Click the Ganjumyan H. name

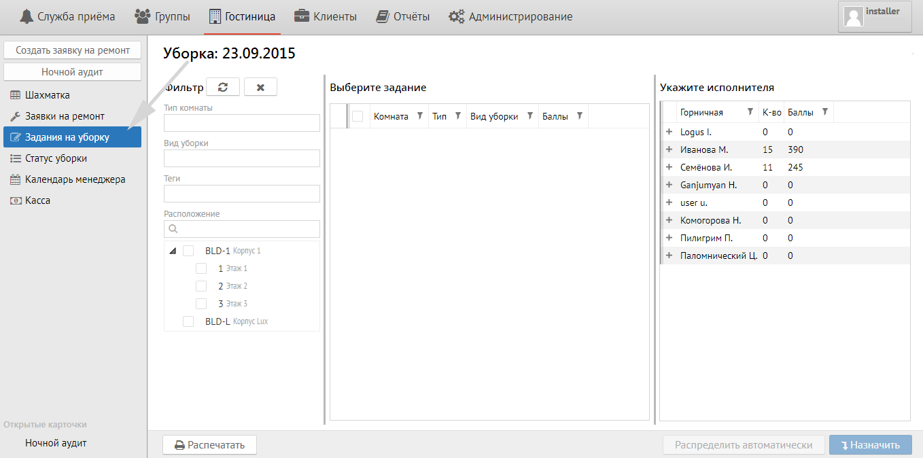(708, 185)
